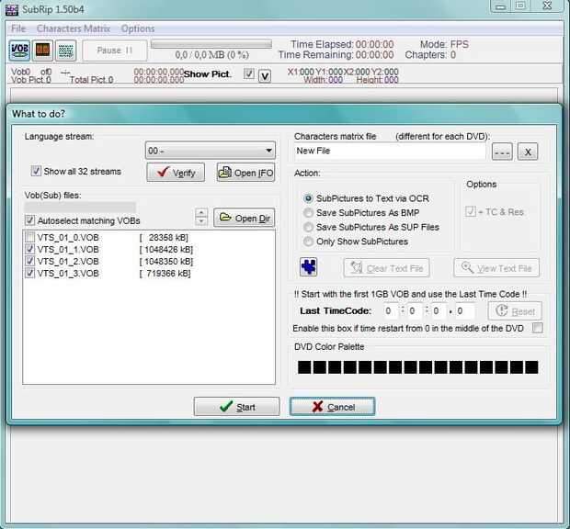
Task: Click the Start button
Action: tap(236, 407)
